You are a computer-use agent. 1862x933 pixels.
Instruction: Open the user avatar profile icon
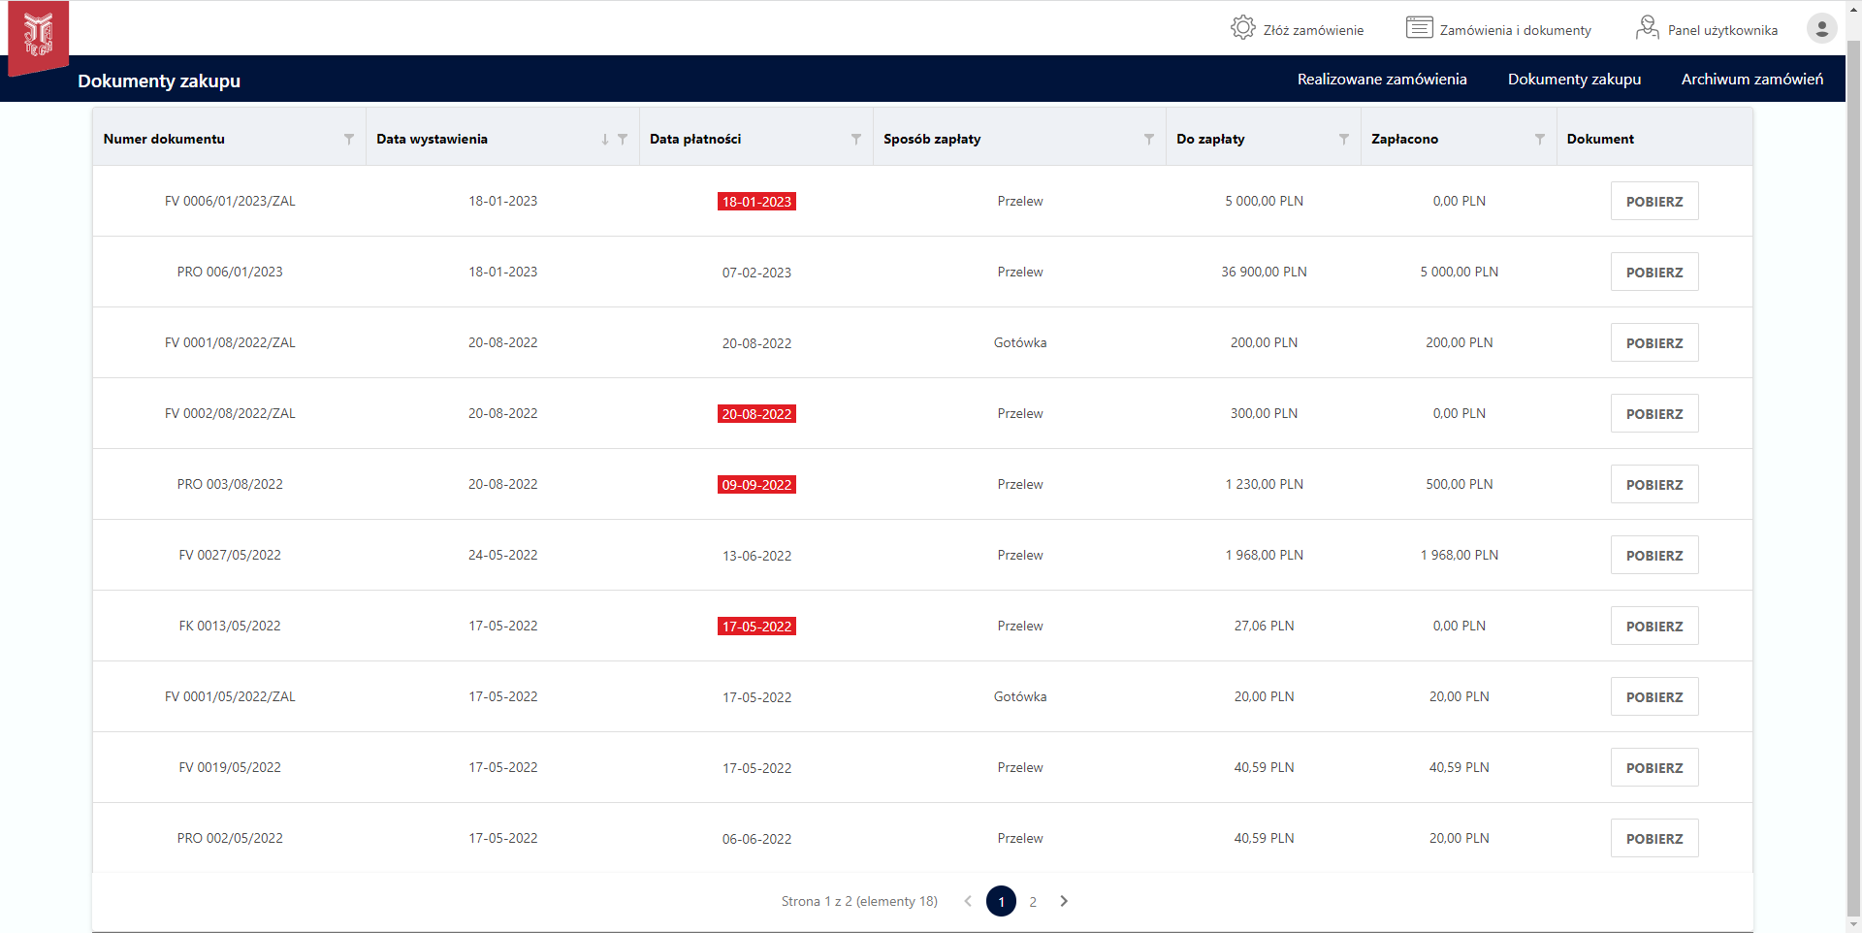[1821, 28]
